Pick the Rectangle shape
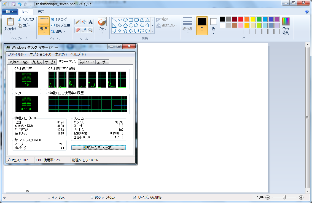312x203 pixels. [131, 20]
